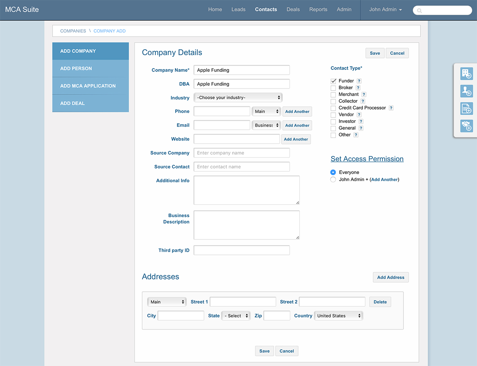Click Add Another next to Website
Viewport: 477px width, 366px height.
296,139
